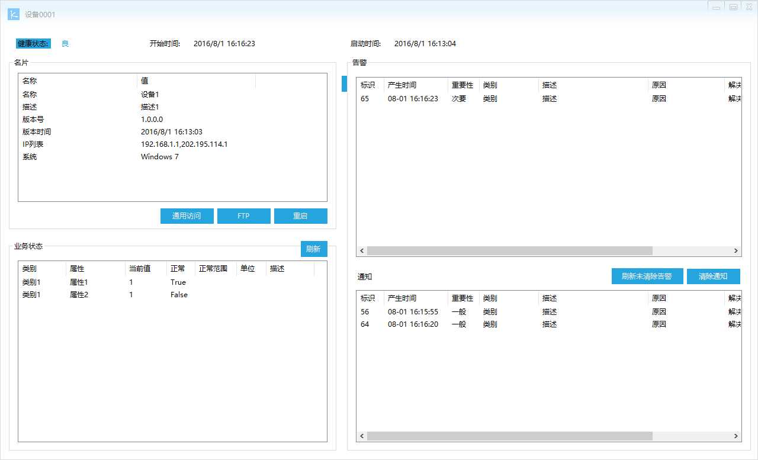
Task: Click 描述 header in notification table
Action: point(593,298)
